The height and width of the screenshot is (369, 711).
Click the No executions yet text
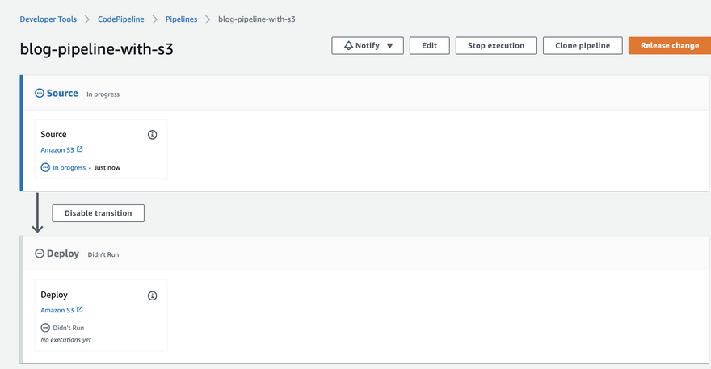click(x=65, y=340)
